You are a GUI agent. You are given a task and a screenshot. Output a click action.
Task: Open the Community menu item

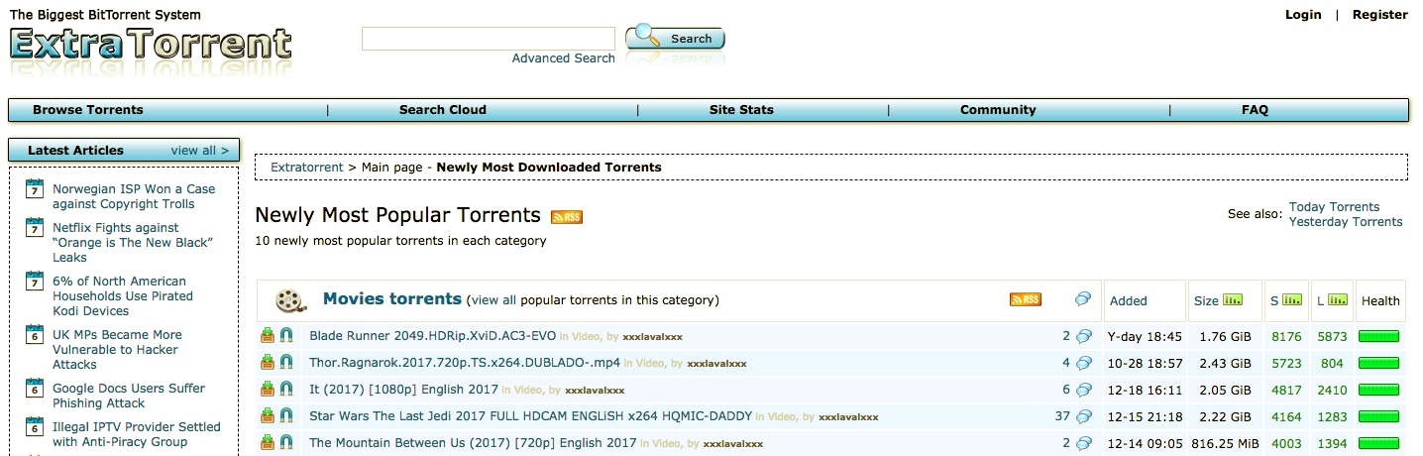click(998, 110)
